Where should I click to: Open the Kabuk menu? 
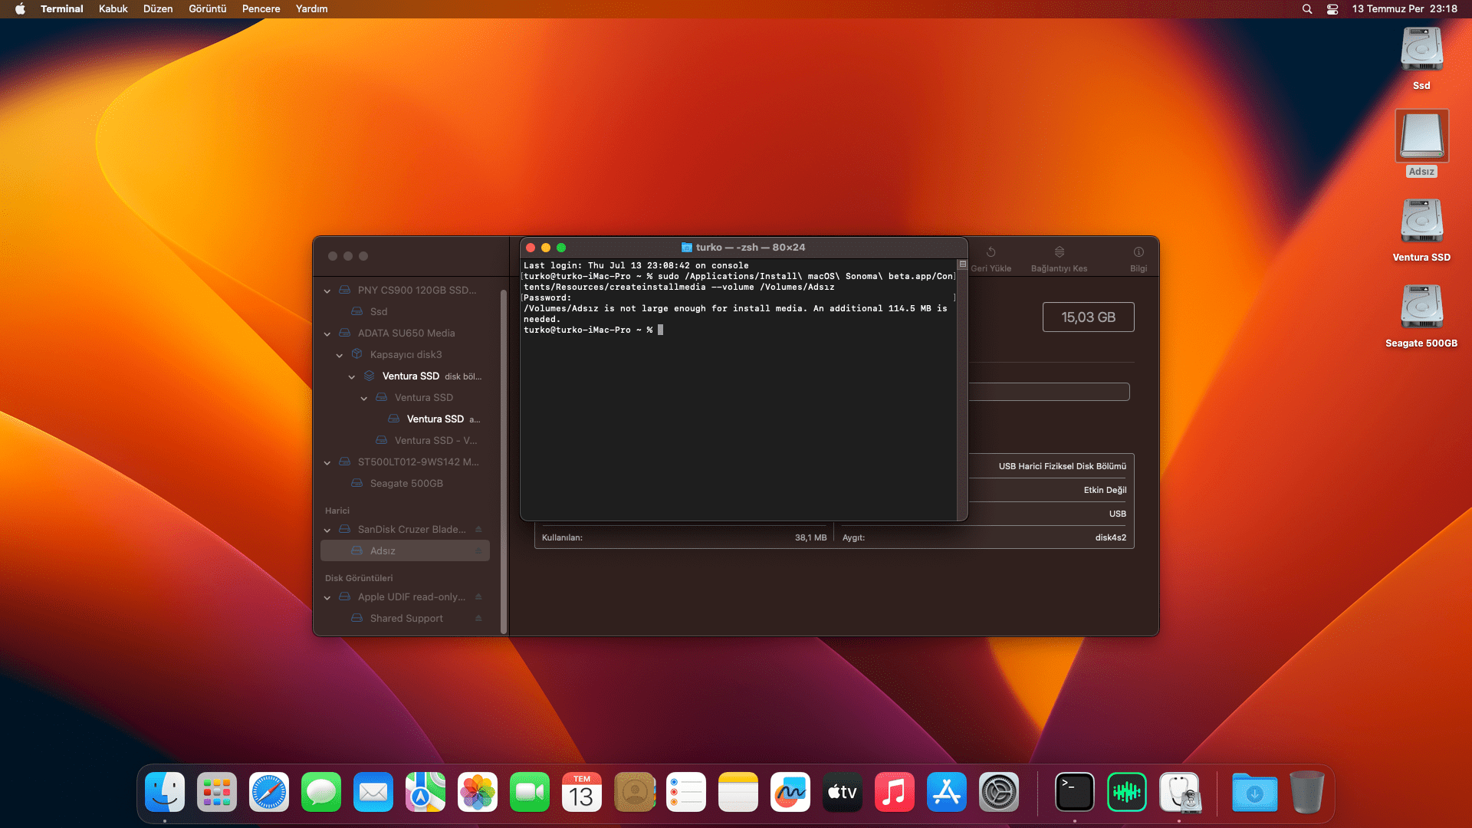click(113, 9)
